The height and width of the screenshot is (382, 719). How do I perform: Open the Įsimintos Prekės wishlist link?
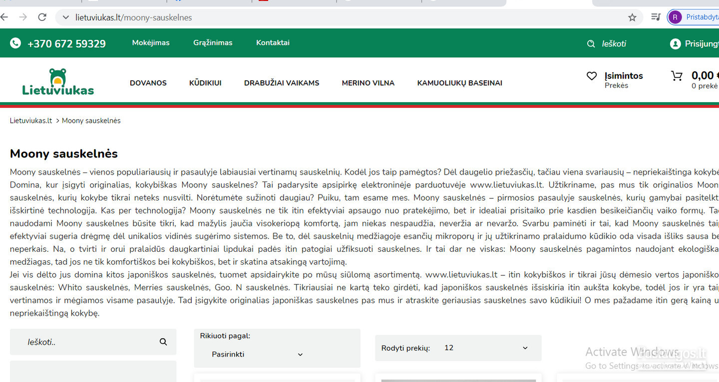(624, 80)
